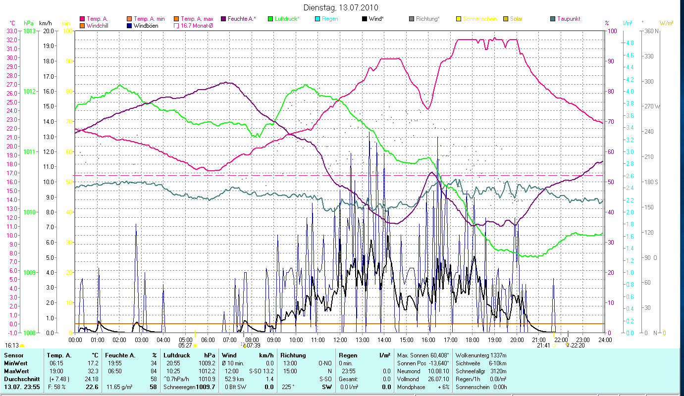This screenshot has width=684, height=396.
Task: Click the green Luftdruck legend icon
Action: click(x=270, y=19)
